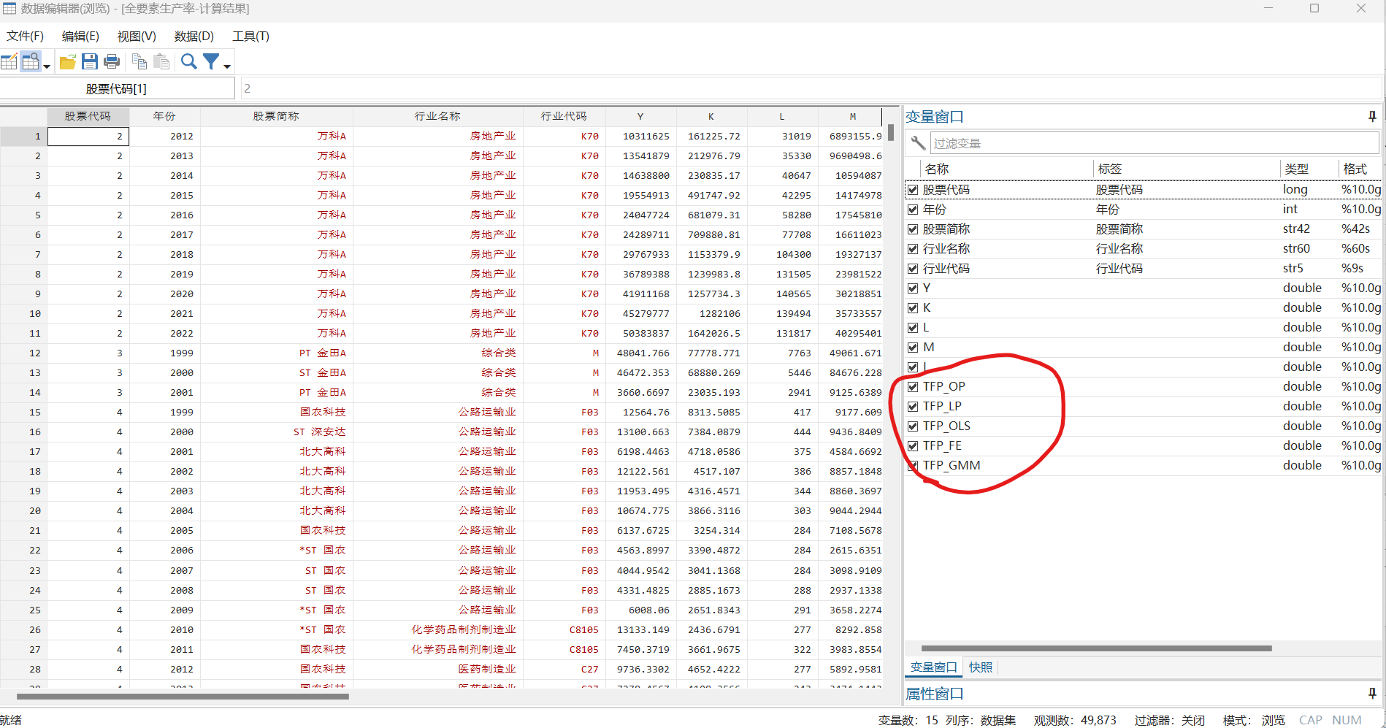Save the dataset using the save icon
1386x728 pixels.
point(90,61)
